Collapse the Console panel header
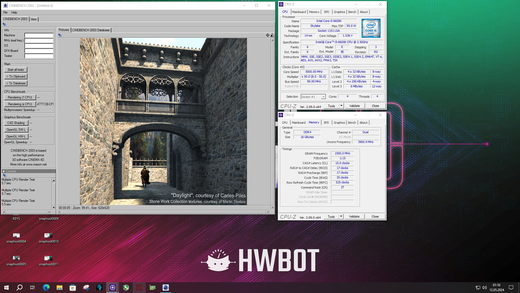 4,171
